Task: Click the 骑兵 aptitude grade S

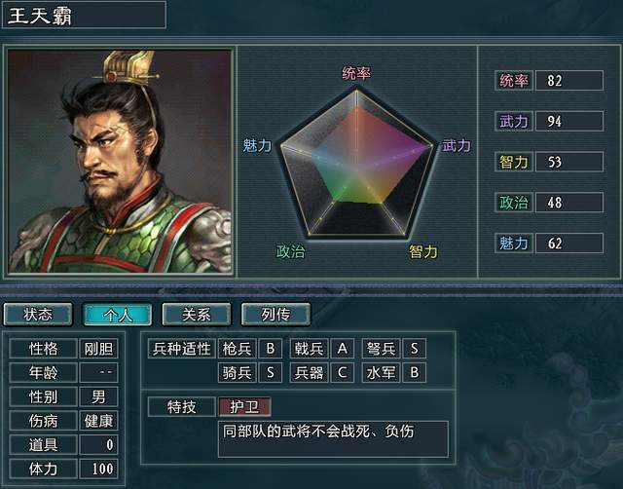Action: 271,372
